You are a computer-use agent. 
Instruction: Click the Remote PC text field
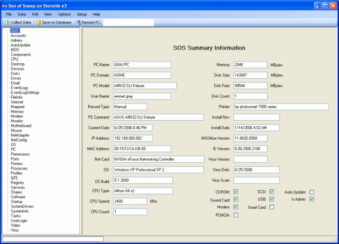coord(128,23)
